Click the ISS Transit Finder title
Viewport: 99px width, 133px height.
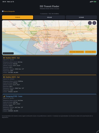(x=50, y=6)
